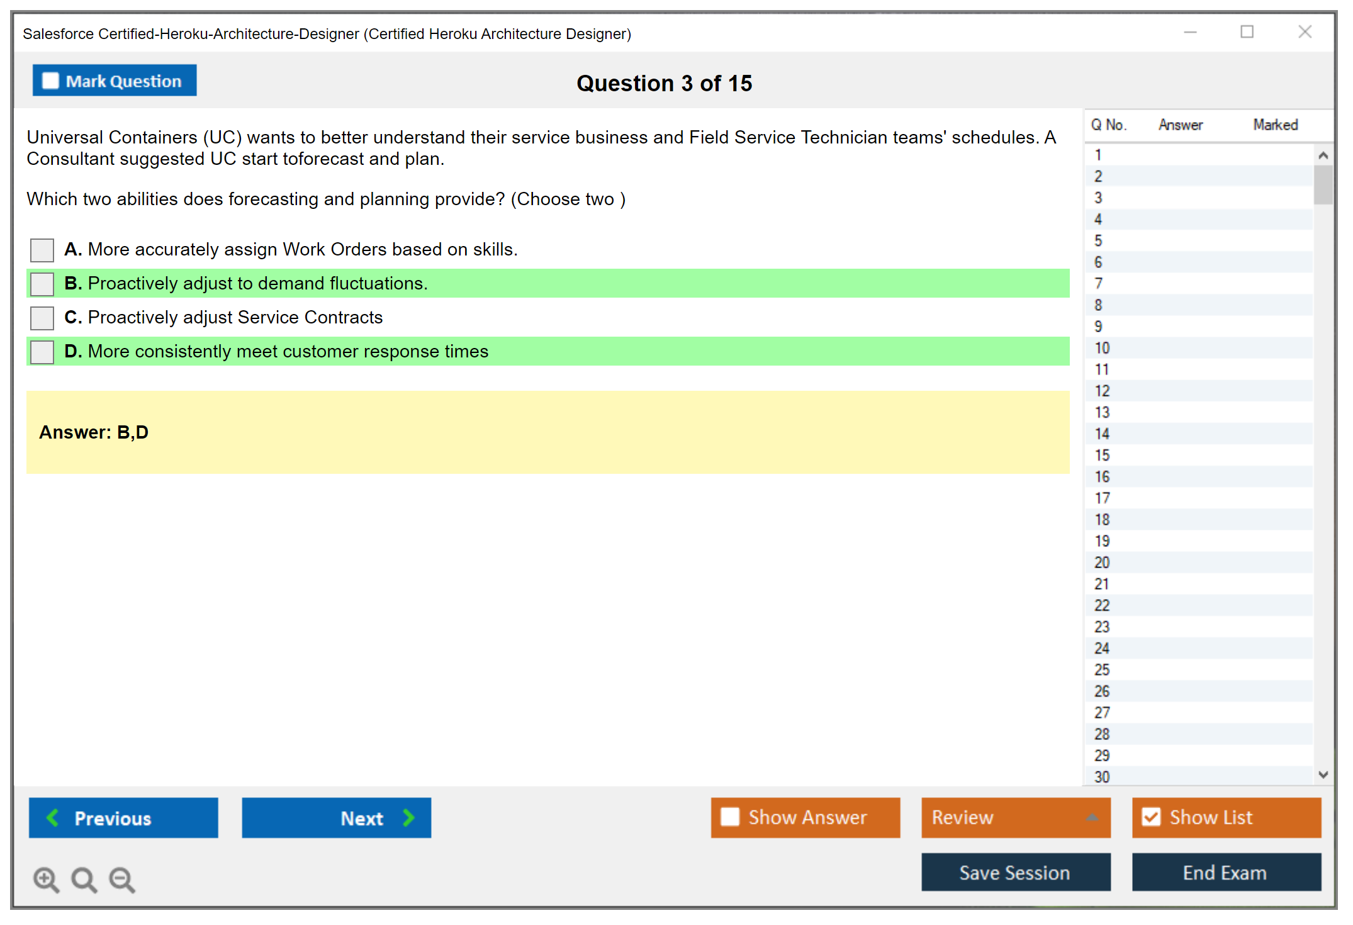
Task: Select question 21 in the list
Action: click(x=1102, y=584)
